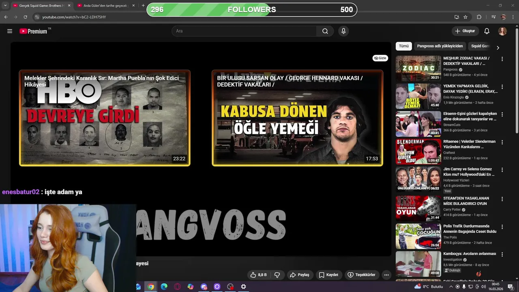519x292 pixels.
Task: Open options for RRaenee Slenderman video
Action: click(x=502, y=142)
